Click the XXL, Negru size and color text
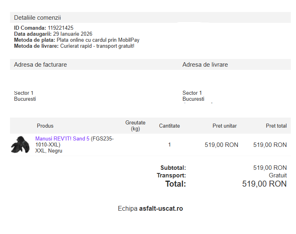Viewport: 296px width, 234px height. click(x=49, y=151)
